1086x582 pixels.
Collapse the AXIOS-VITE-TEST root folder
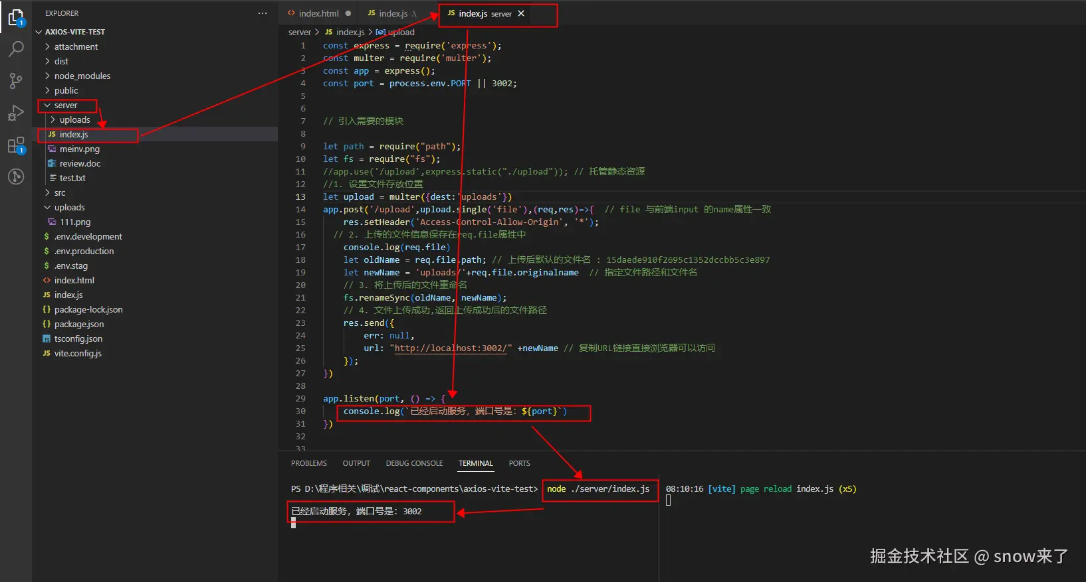click(x=155, y=32)
